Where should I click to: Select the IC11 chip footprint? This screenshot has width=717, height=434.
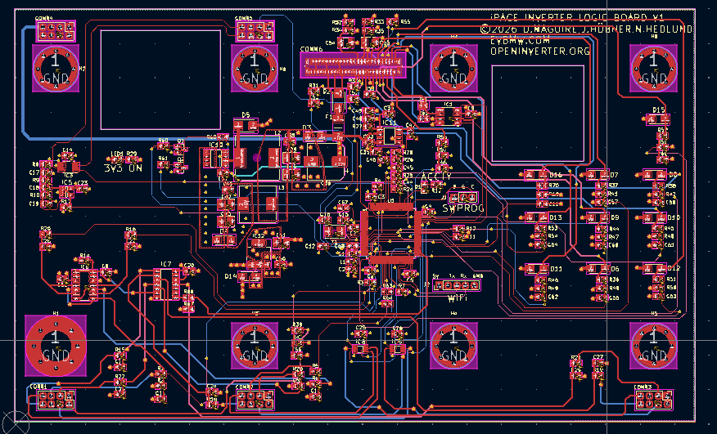(390, 133)
